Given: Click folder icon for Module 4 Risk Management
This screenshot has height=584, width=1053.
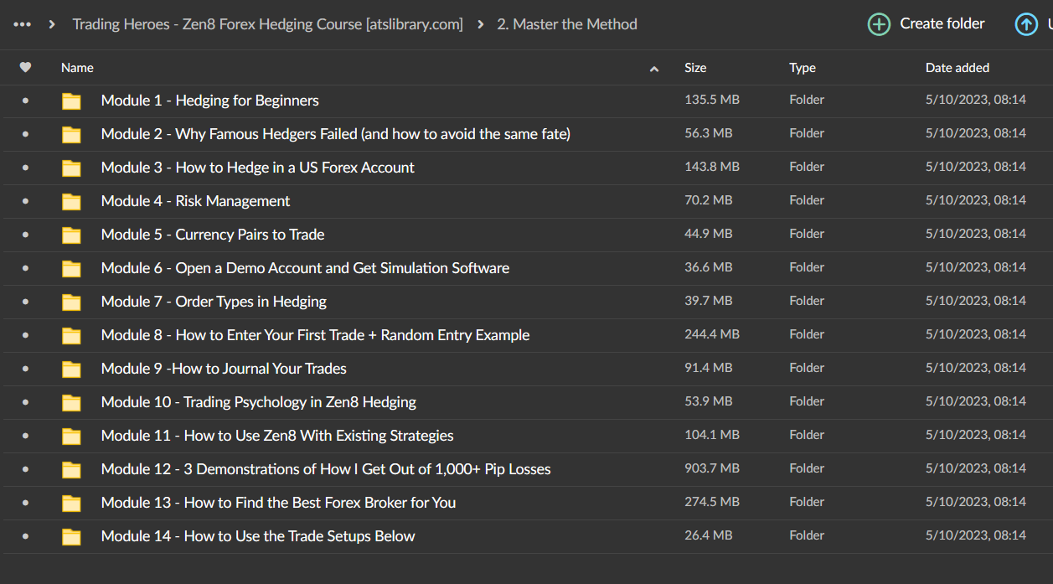Looking at the screenshot, I should [x=72, y=202].
